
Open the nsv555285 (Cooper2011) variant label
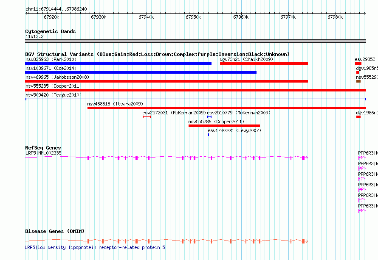coord(53,86)
